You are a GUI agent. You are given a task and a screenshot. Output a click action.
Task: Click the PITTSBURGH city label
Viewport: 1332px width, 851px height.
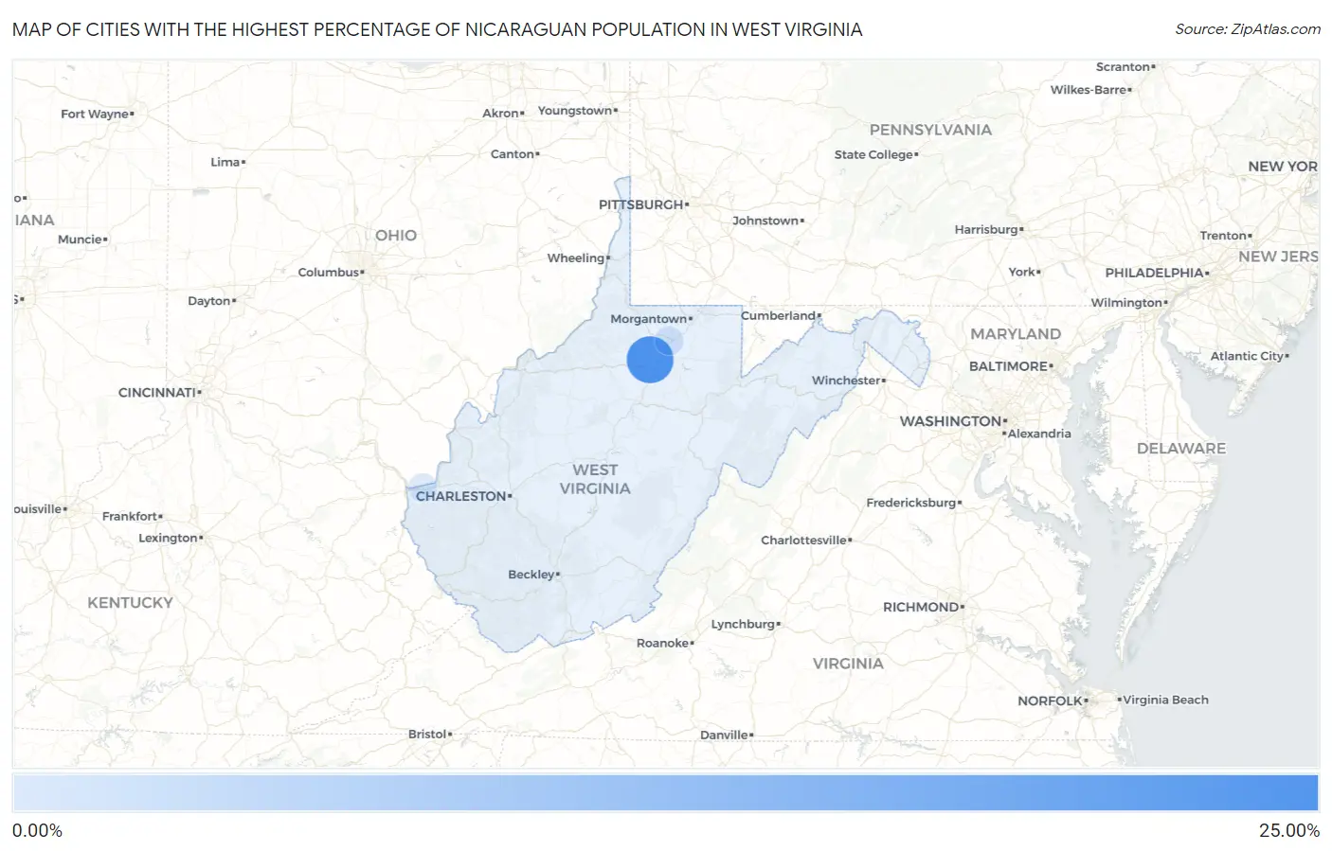click(x=641, y=204)
